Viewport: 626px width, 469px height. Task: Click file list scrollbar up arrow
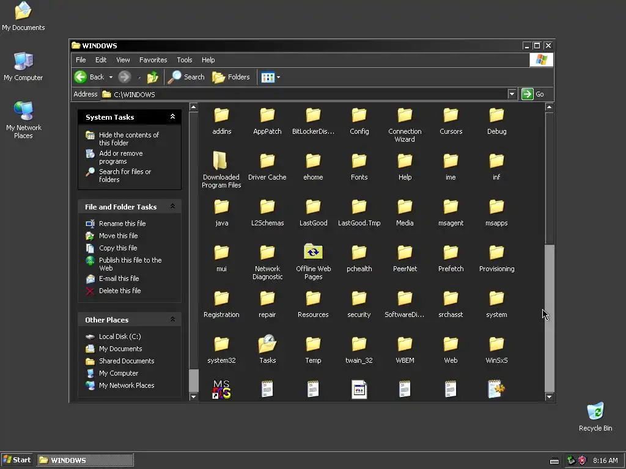point(550,107)
